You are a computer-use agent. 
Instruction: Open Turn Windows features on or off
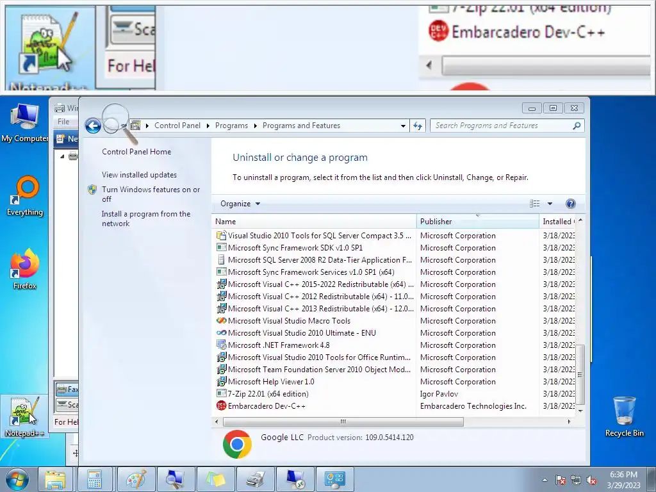(x=151, y=194)
